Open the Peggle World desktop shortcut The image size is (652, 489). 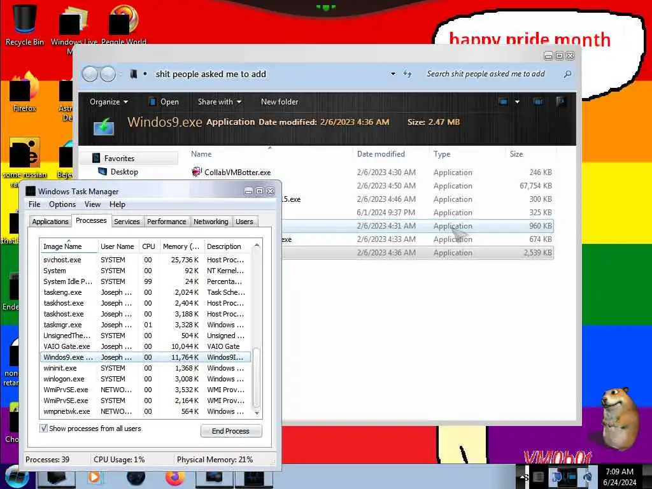(124, 24)
